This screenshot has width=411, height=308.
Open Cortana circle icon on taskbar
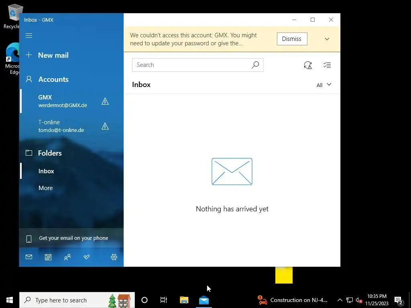point(144,300)
